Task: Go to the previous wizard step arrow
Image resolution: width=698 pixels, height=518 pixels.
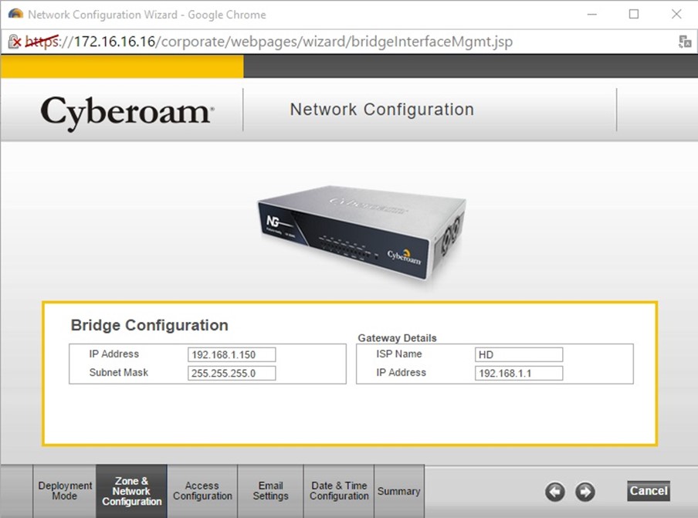Action: pos(554,492)
